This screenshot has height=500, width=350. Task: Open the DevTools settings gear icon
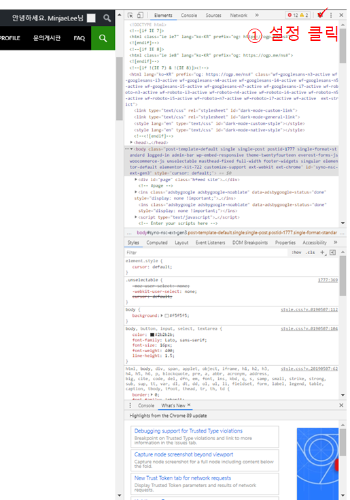point(320,15)
